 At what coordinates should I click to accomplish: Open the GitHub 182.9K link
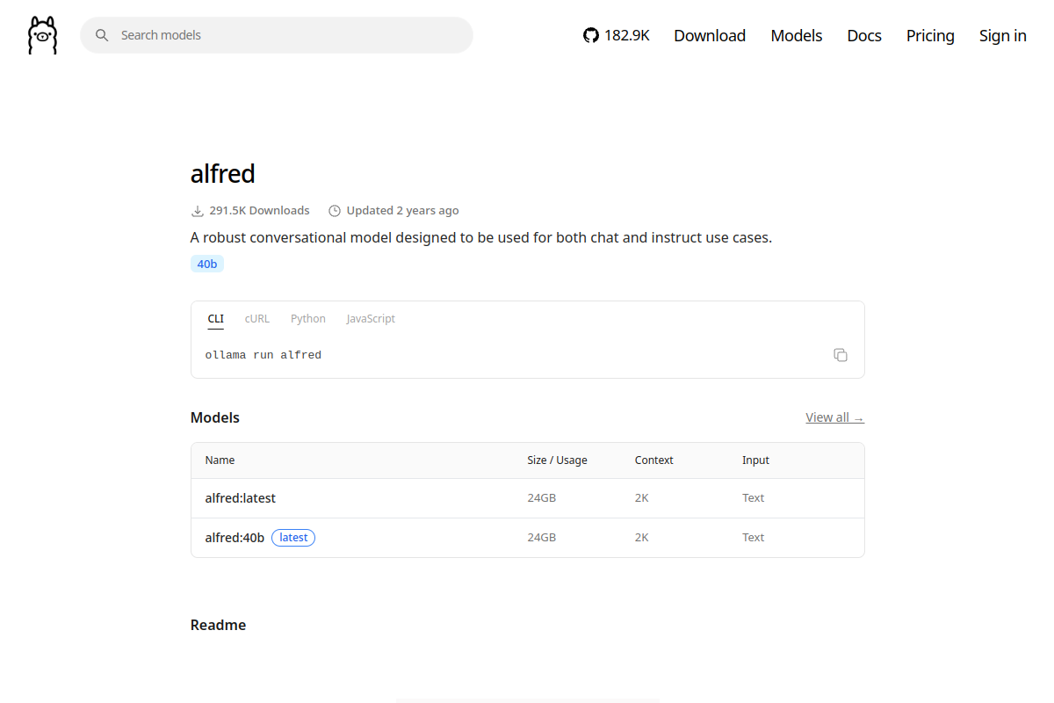[x=617, y=35]
